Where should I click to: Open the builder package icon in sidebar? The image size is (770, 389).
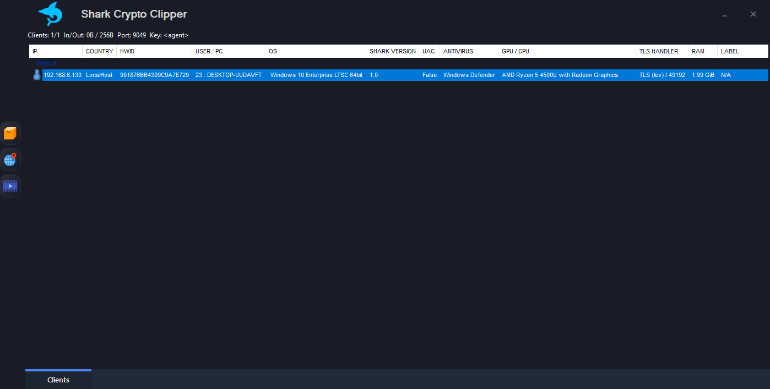click(x=10, y=133)
